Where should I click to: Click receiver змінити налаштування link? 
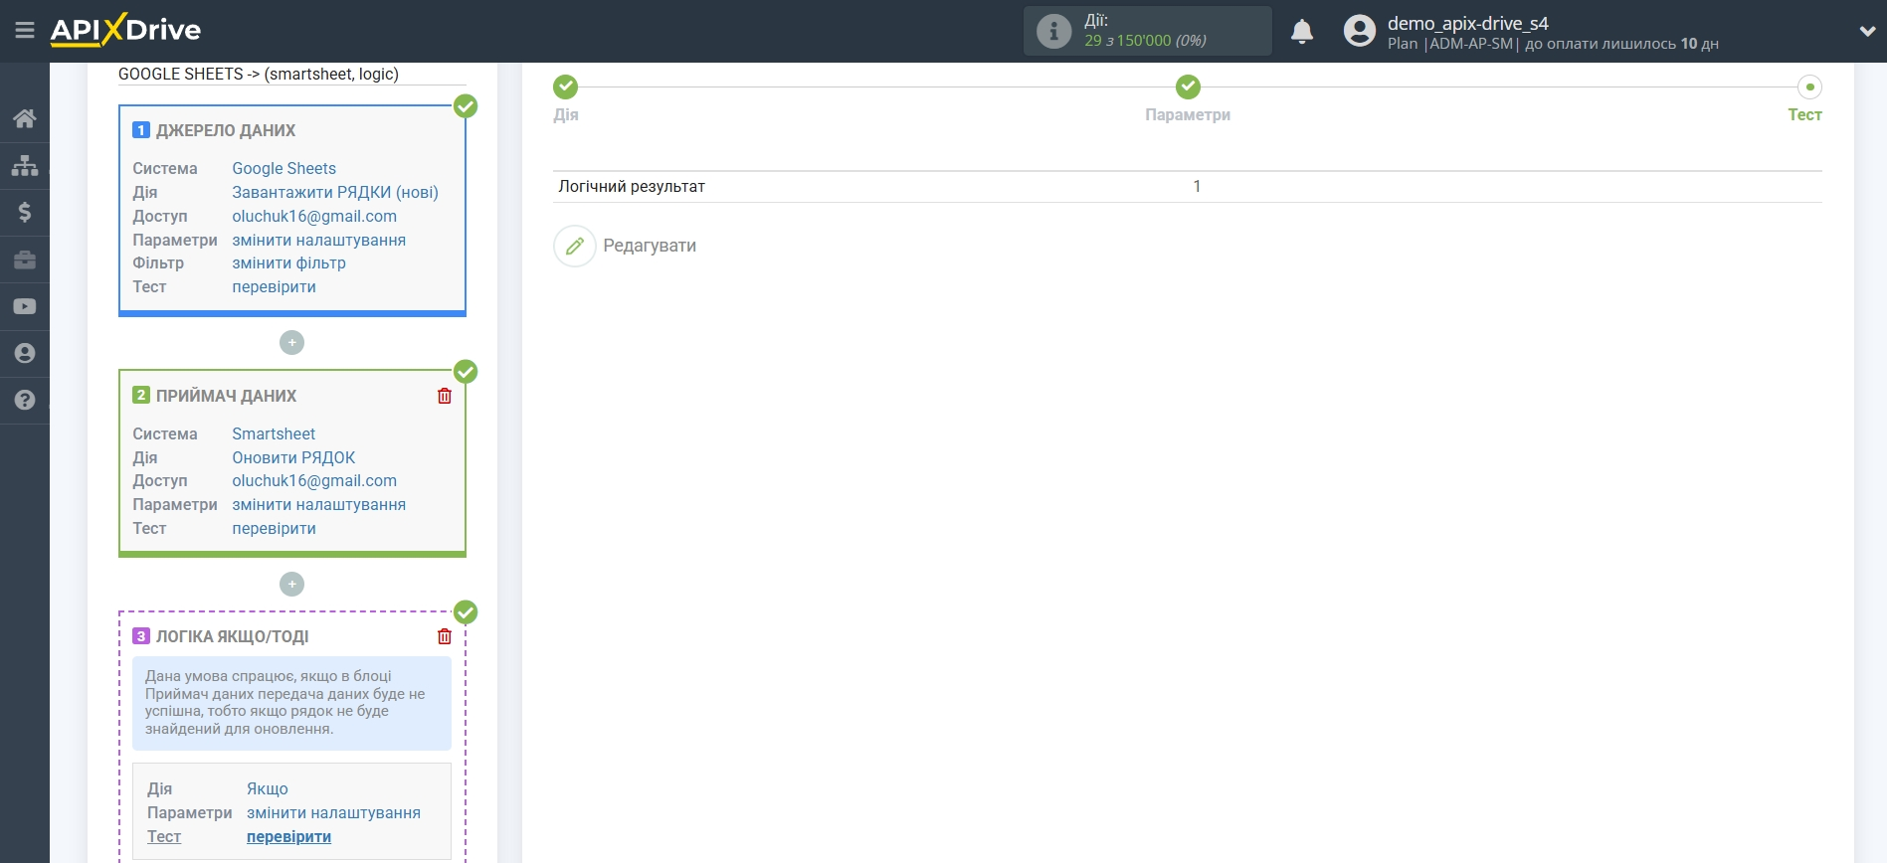(x=318, y=504)
